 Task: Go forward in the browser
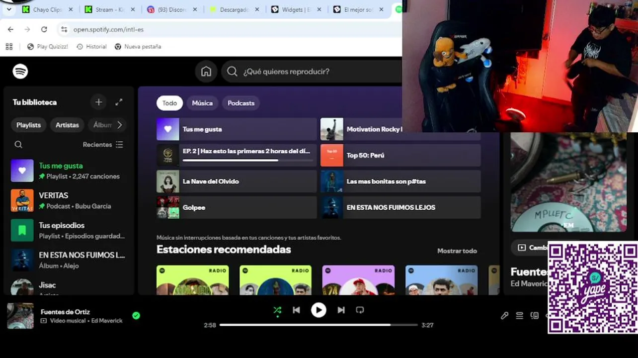[27, 29]
